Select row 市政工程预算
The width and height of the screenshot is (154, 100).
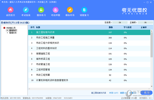pos(89,75)
